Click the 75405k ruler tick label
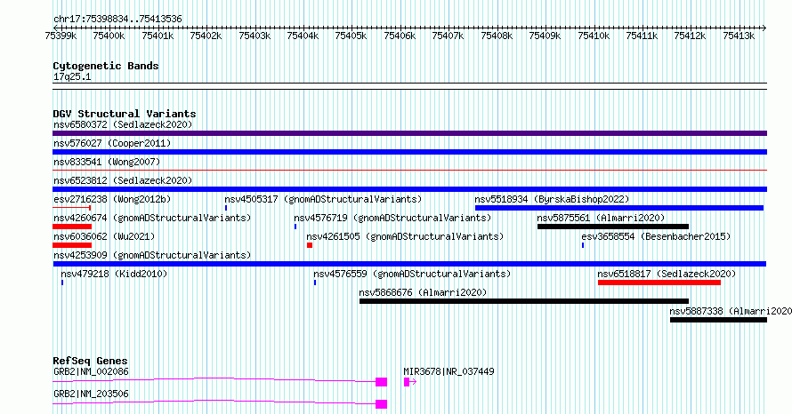This screenshot has width=792, height=414. pos(351,36)
